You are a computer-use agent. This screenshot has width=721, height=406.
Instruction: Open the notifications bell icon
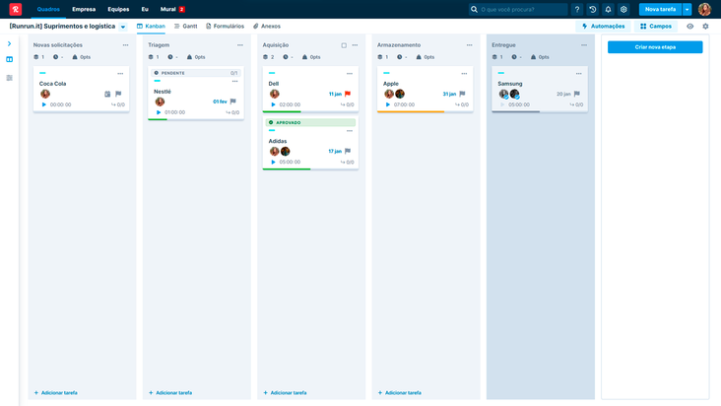tap(608, 9)
